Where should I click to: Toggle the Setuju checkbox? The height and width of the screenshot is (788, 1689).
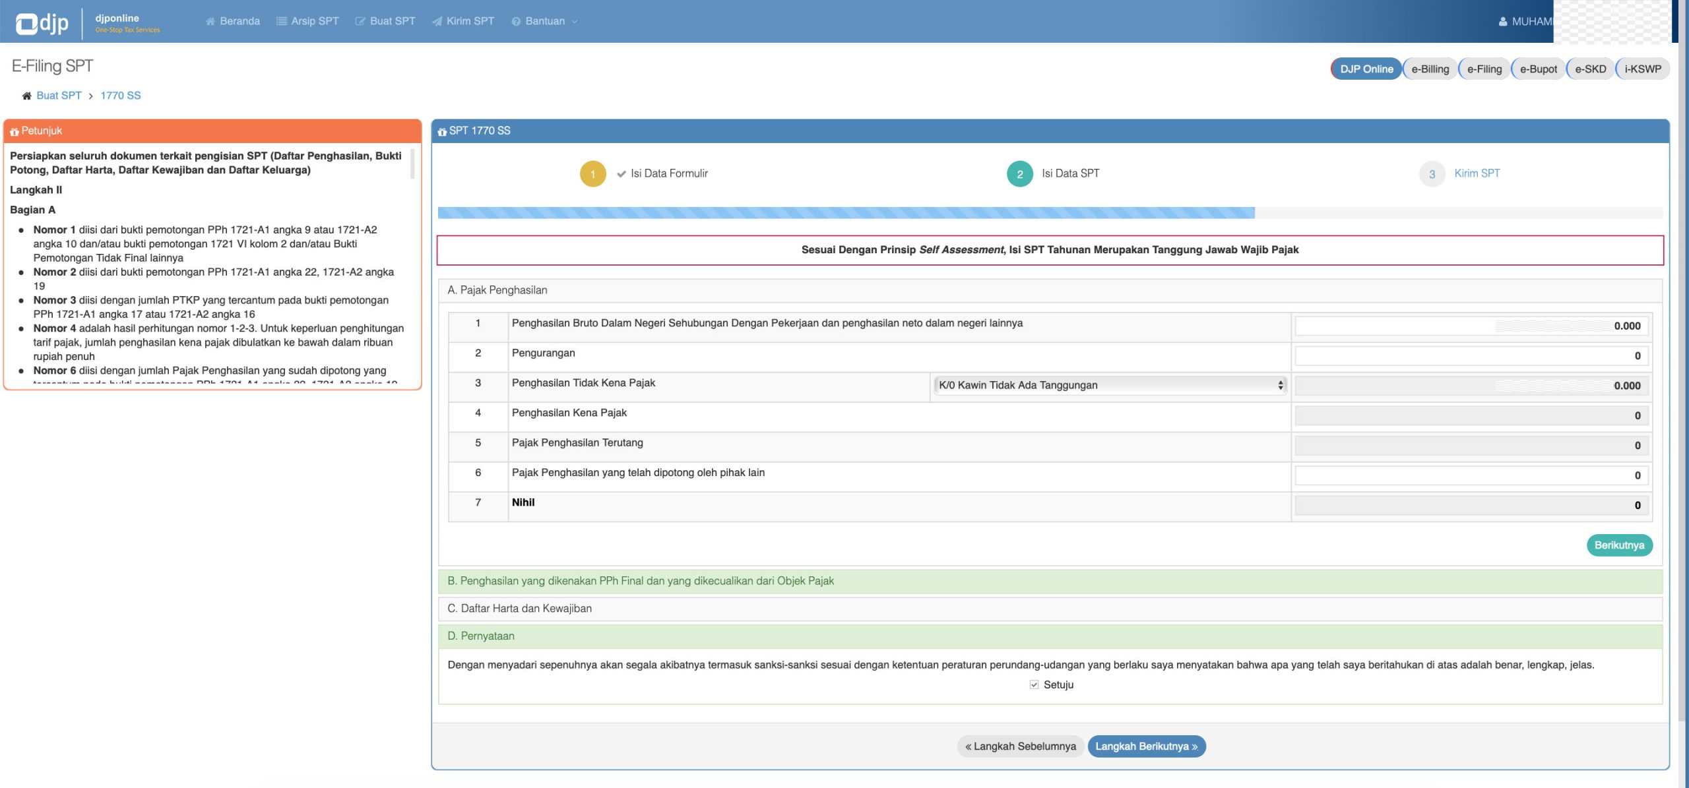coord(1034,684)
